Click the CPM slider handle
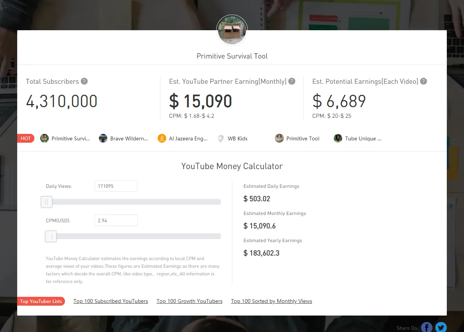This screenshot has width=464, height=332. [51, 236]
